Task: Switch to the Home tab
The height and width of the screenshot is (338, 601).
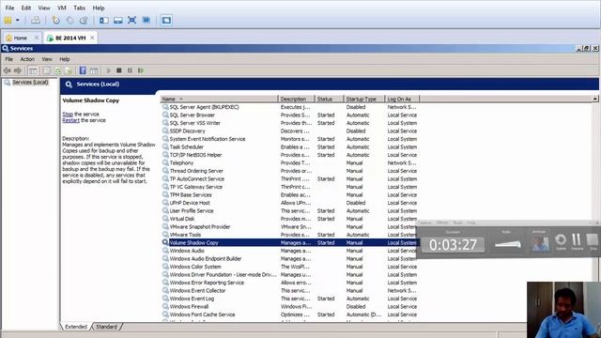Action: tap(21, 38)
